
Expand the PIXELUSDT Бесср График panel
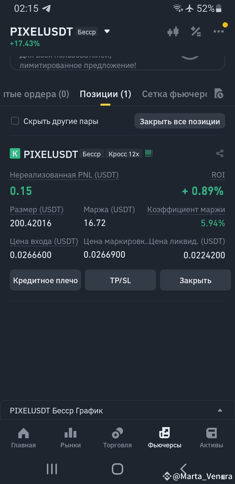pyautogui.click(x=117, y=410)
